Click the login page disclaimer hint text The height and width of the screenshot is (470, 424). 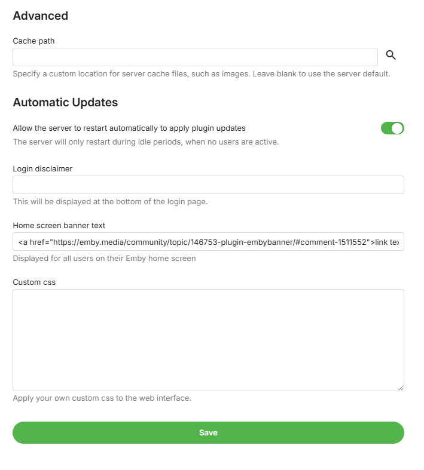coord(110,201)
